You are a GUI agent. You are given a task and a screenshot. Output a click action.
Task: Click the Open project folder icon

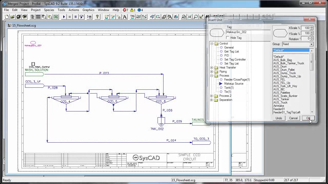pyautogui.click(x=13, y=17)
